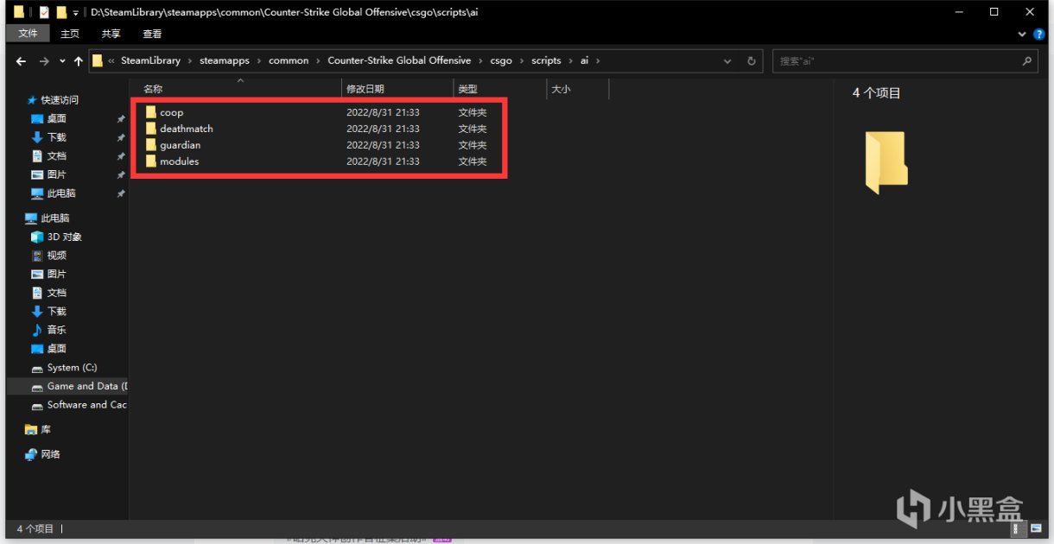Viewport: 1054px width, 544px height.
Task: Open the 文件 menu tab
Action: click(x=29, y=34)
